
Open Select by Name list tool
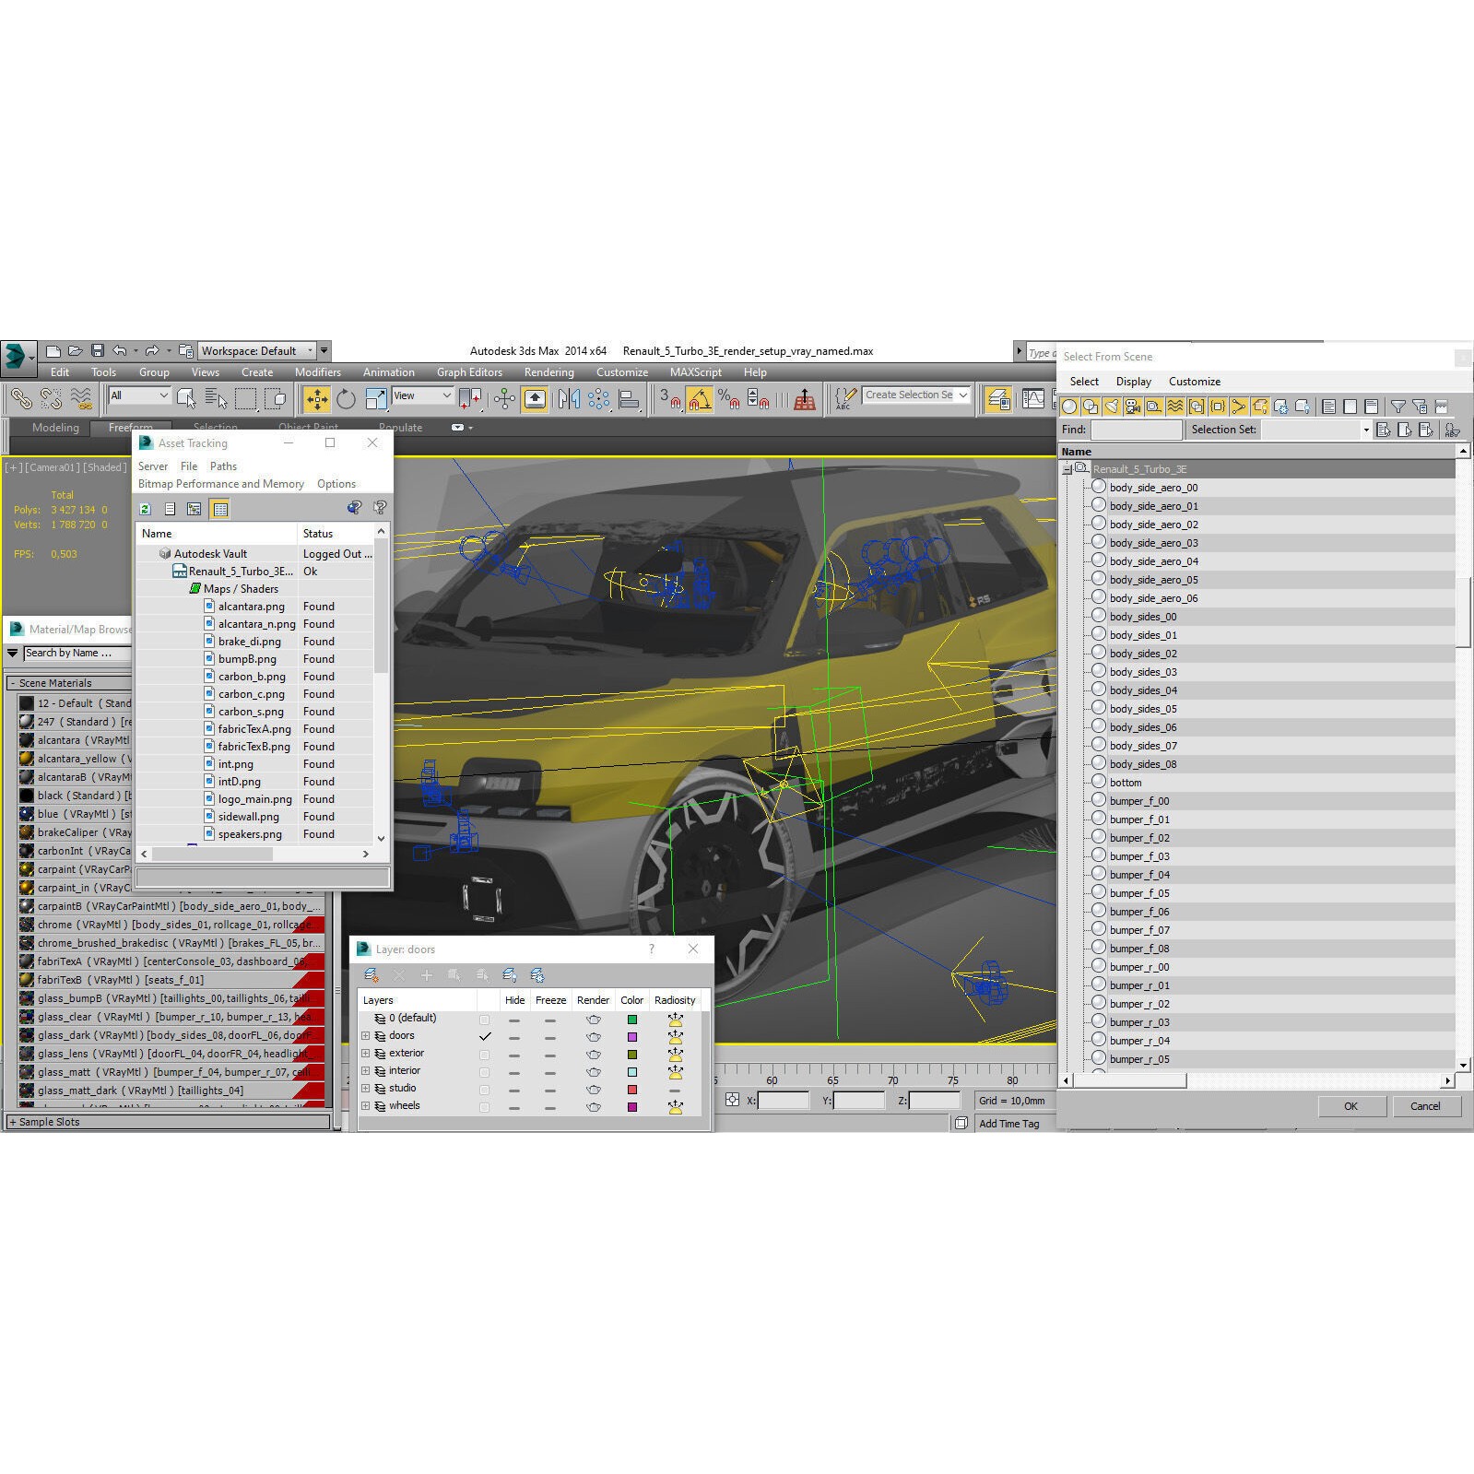pos(216,399)
